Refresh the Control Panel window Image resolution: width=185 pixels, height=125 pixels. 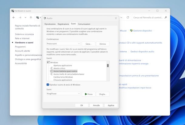(128, 18)
